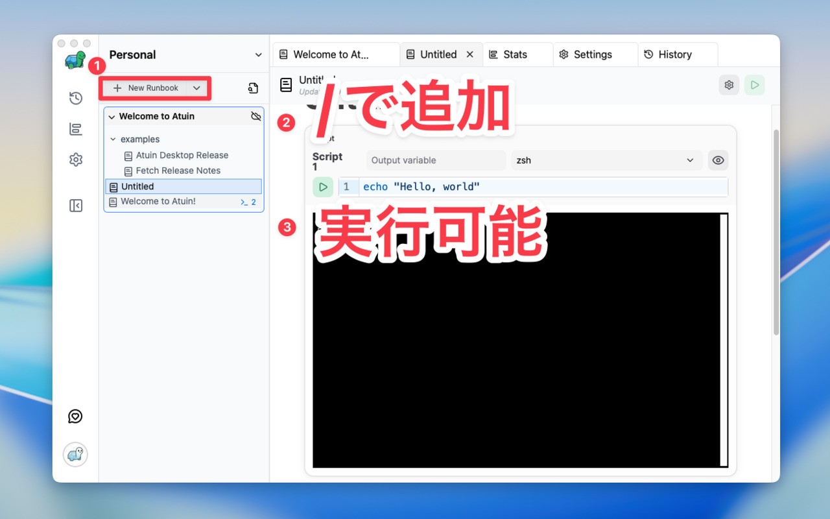Click the Output variable input field
This screenshot has height=519, width=830.
435,160
